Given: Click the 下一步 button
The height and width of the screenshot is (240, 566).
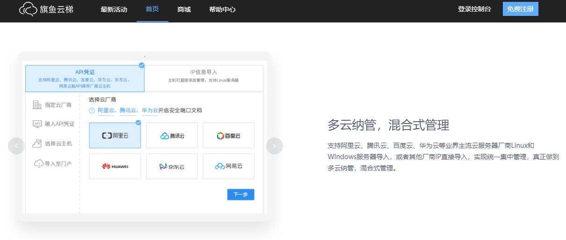Looking at the screenshot, I should (x=241, y=195).
